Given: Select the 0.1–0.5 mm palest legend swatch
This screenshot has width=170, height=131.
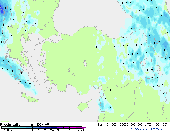Looking at the screenshot, I should click(5, 128).
